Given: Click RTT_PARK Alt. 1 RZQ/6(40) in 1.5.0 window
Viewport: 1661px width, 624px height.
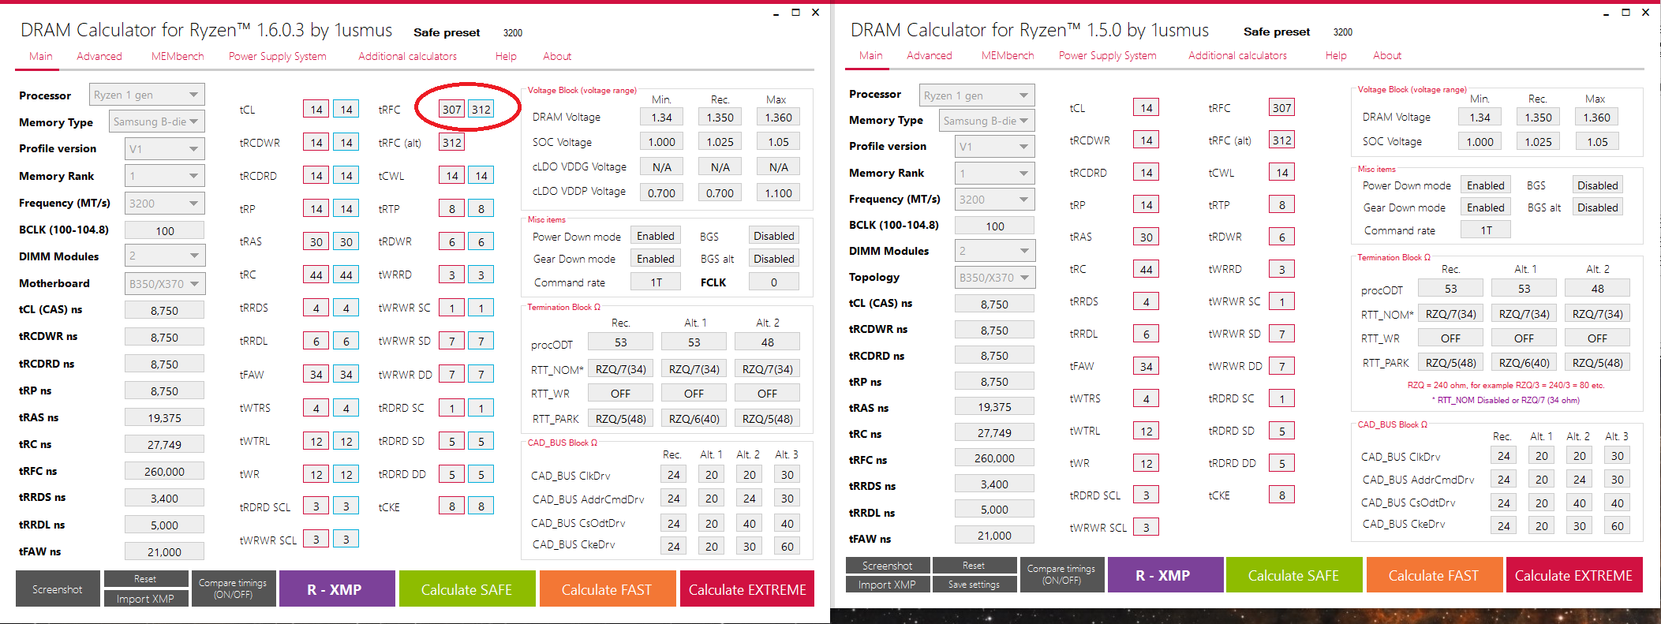Looking at the screenshot, I should point(1524,363).
